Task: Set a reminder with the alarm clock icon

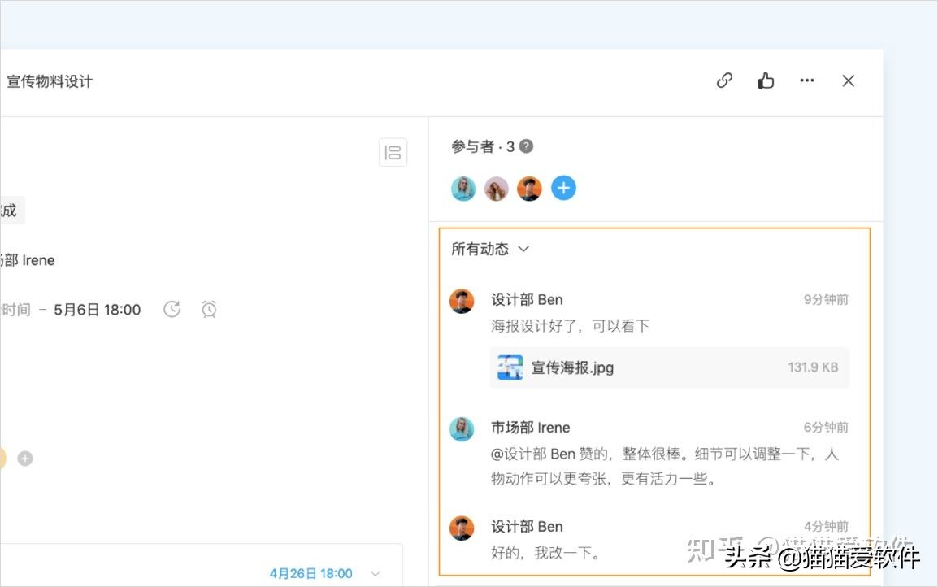Action: 209,309
